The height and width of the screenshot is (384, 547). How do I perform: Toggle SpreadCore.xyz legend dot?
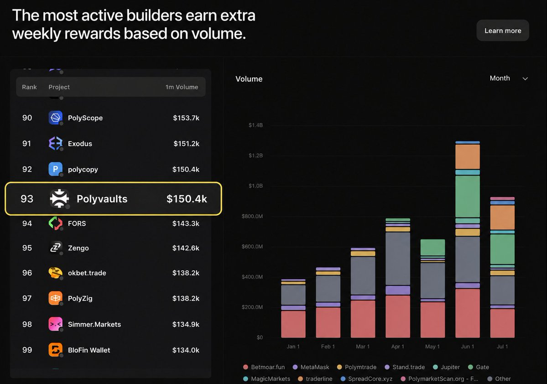point(343,379)
